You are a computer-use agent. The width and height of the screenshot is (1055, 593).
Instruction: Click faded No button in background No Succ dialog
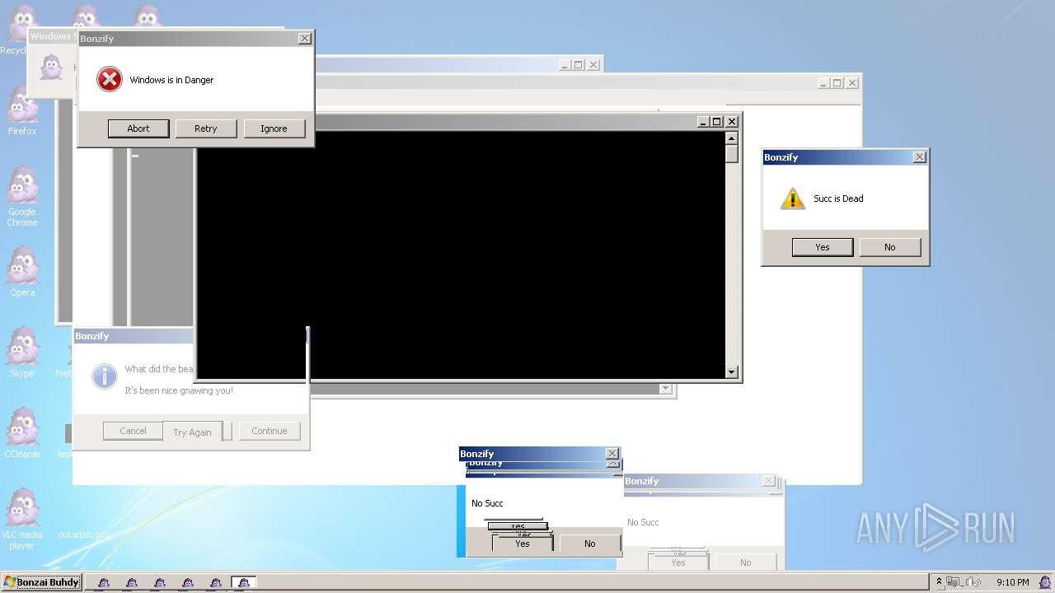[746, 563]
